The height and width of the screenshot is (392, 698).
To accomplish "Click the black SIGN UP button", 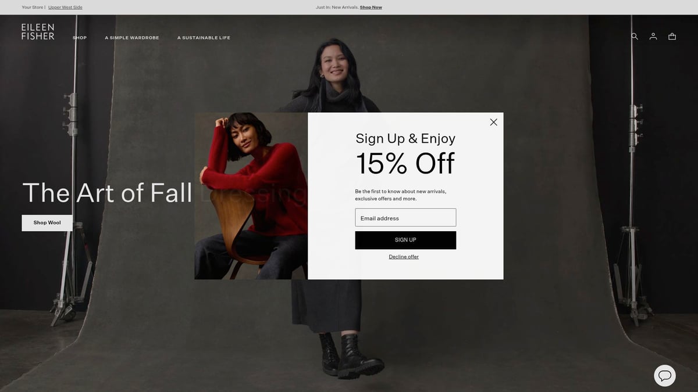I will pos(405,240).
